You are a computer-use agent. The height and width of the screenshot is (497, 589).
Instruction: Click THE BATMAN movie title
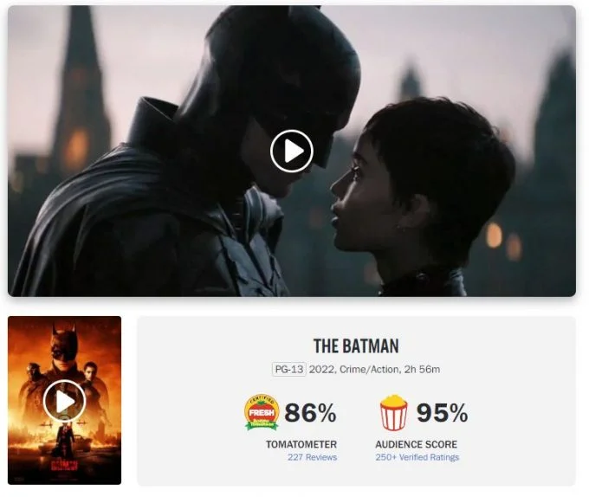coord(356,346)
